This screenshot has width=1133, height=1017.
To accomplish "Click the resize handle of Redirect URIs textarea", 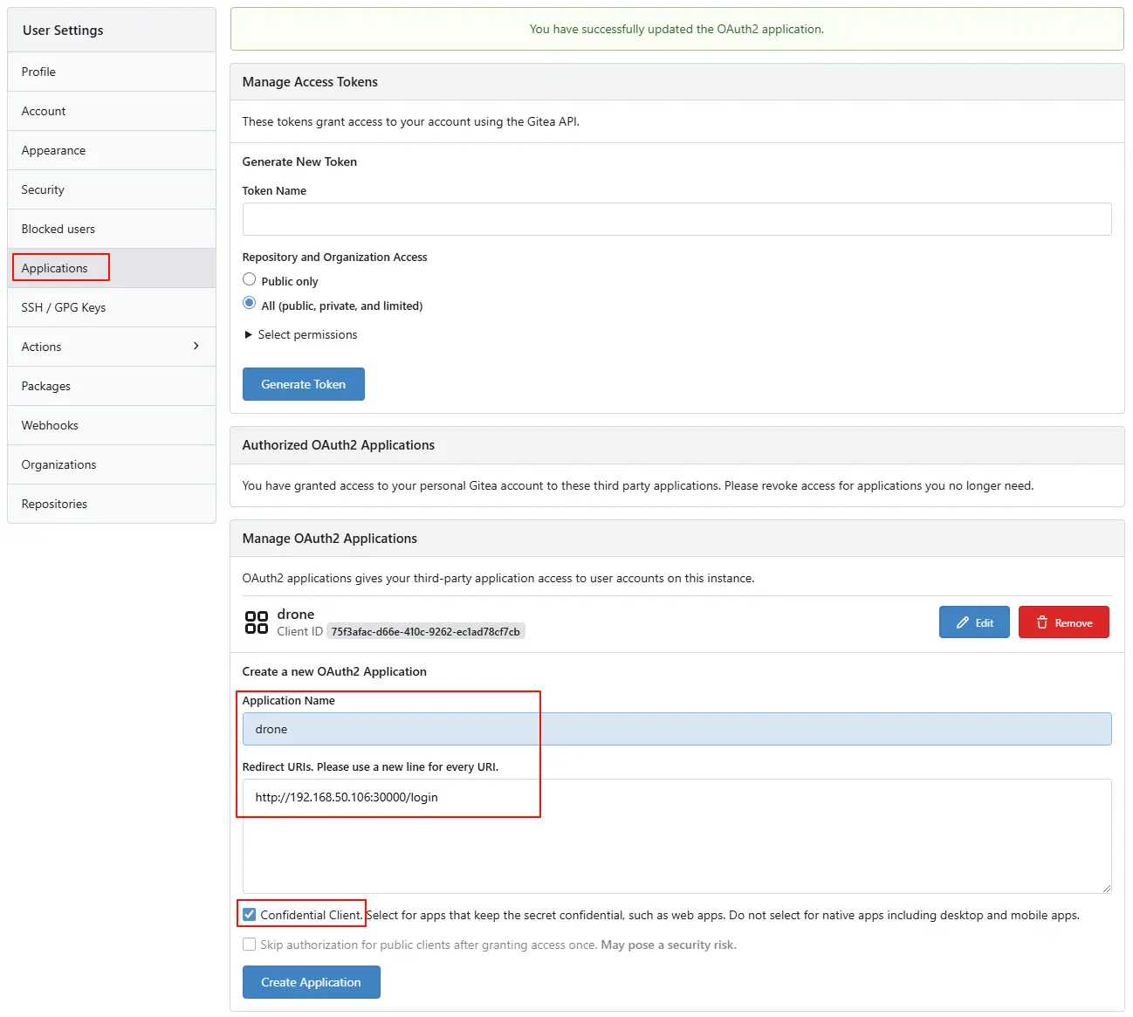I will click(1106, 888).
